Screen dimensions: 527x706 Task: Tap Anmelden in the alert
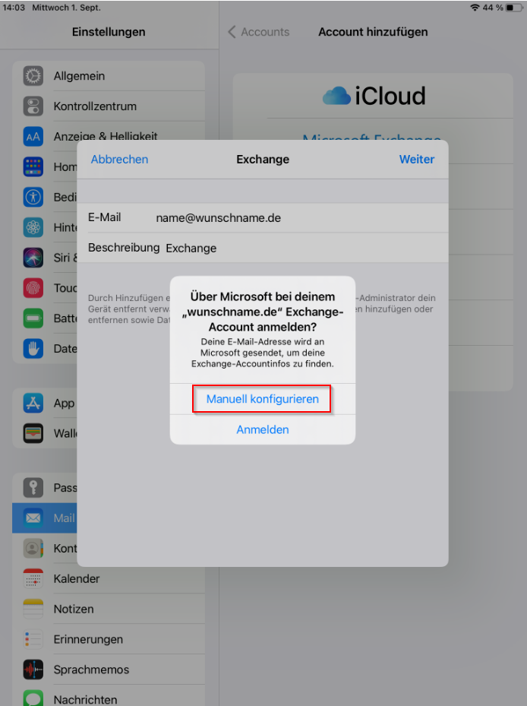pos(263,429)
